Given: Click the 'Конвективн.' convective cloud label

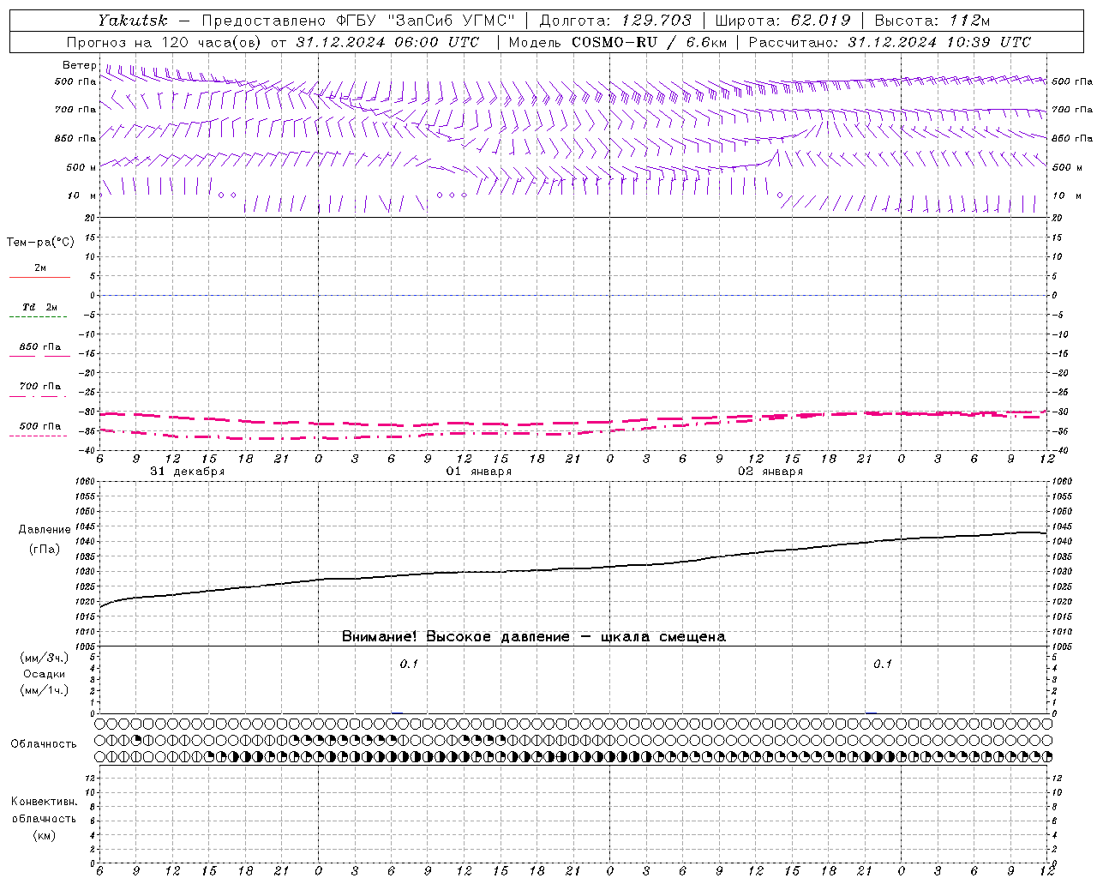Looking at the screenshot, I should click(44, 802).
